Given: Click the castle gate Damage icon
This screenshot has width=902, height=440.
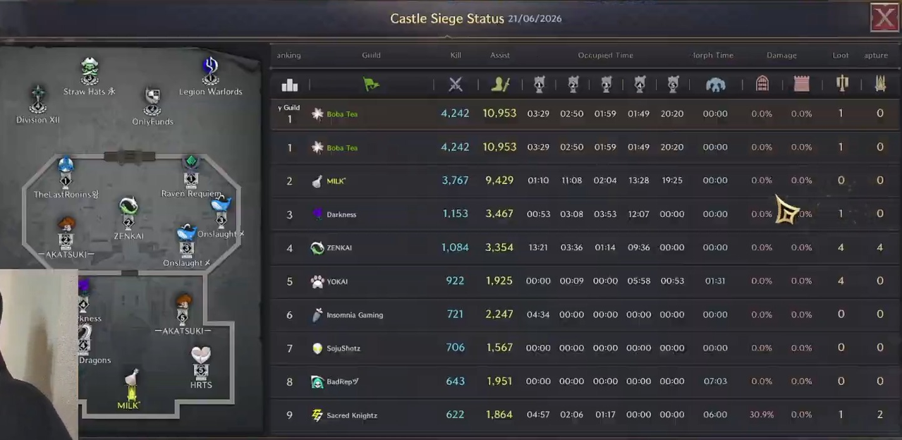Looking at the screenshot, I should pos(762,84).
